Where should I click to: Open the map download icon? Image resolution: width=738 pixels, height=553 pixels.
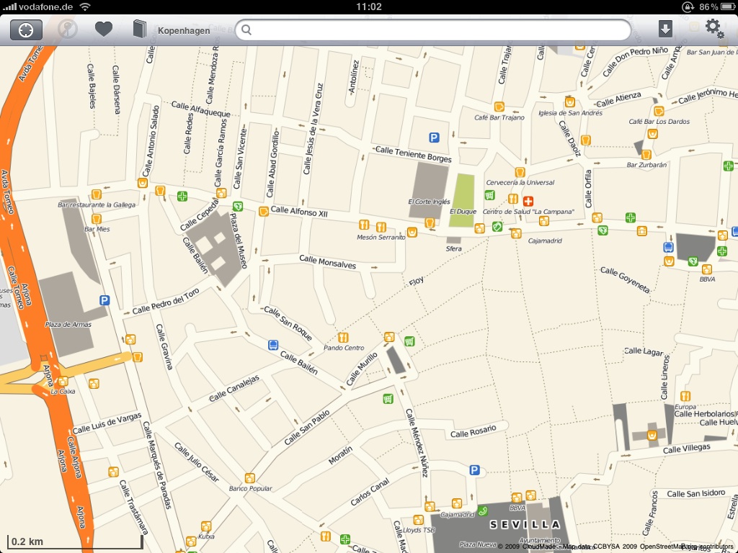pyautogui.click(x=664, y=30)
